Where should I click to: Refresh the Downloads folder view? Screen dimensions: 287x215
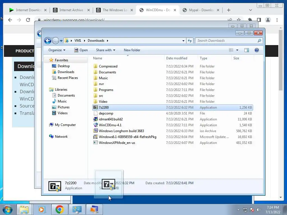coord(190,41)
